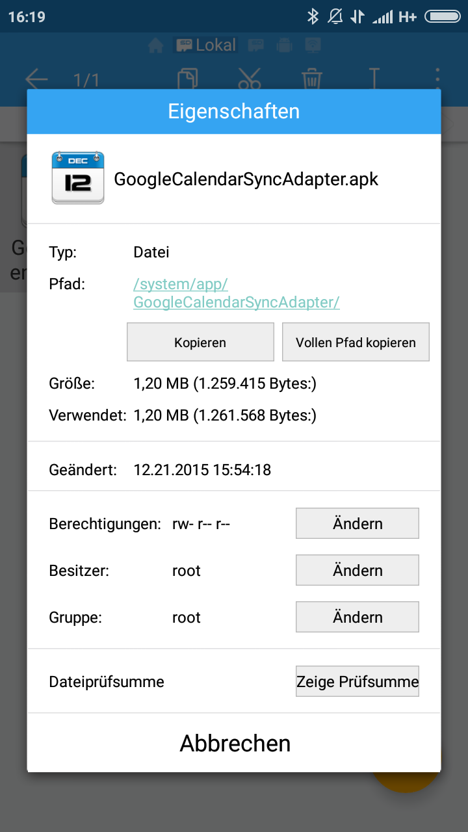Tap the Android robot tab icon
The image size is (468, 832).
tap(284, 45)
